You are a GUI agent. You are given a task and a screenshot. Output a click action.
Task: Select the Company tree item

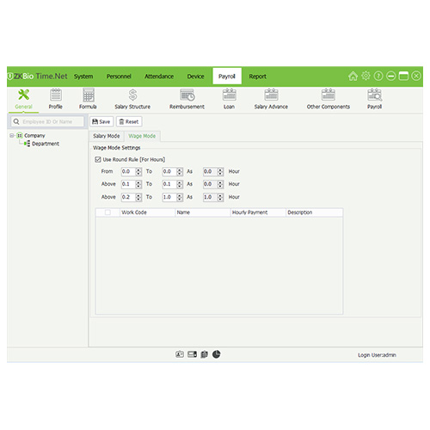(x=34, y=135)
